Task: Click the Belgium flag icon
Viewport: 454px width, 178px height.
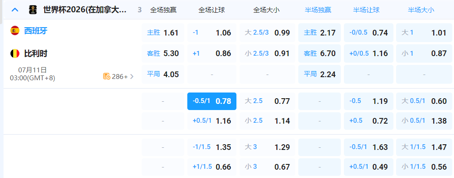Action: (x=15, y=53)
